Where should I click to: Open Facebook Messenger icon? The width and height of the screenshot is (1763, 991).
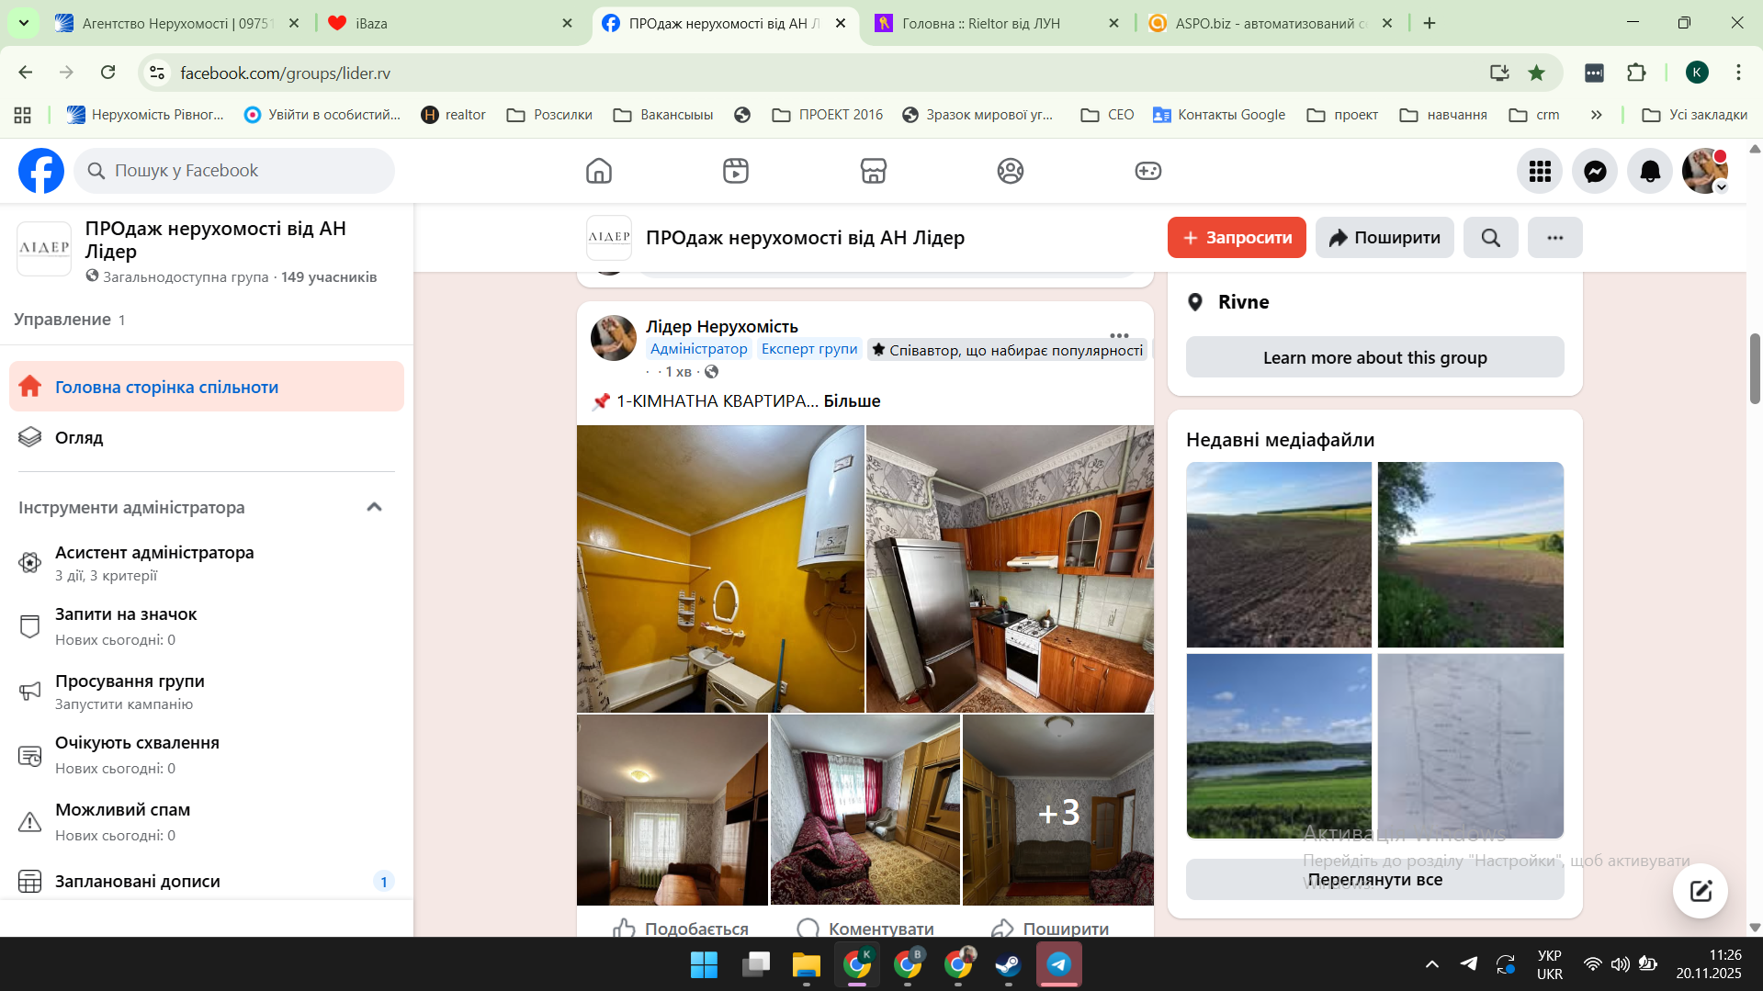point(1595,171)
